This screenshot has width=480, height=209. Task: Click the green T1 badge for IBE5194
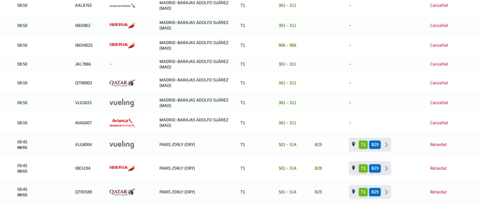(x=363, y=168)
